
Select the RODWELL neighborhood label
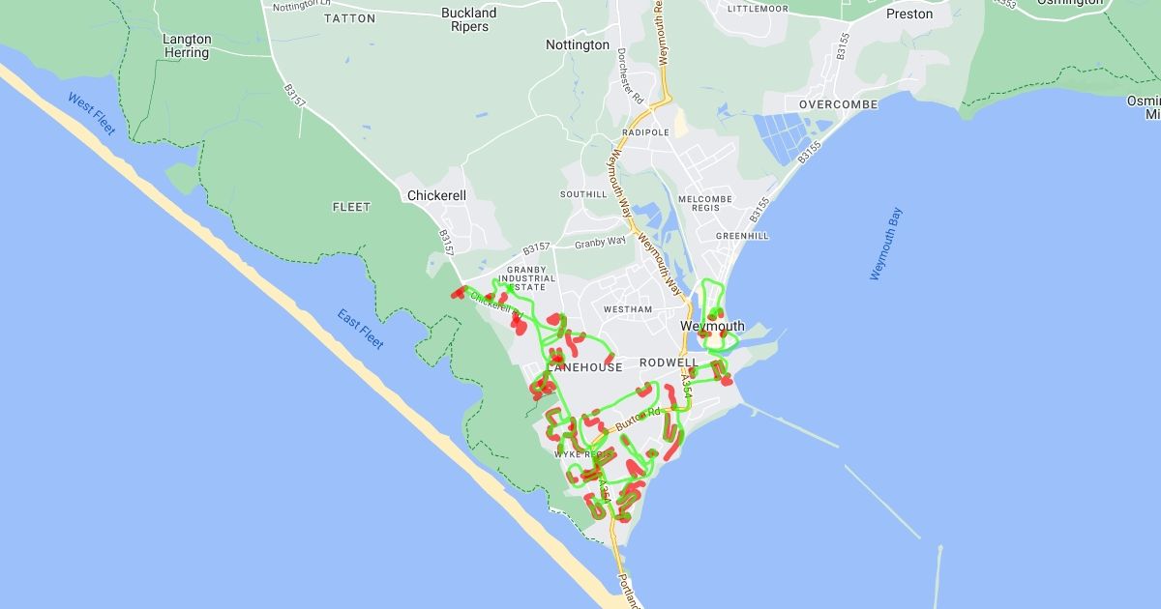coord(669,362)
